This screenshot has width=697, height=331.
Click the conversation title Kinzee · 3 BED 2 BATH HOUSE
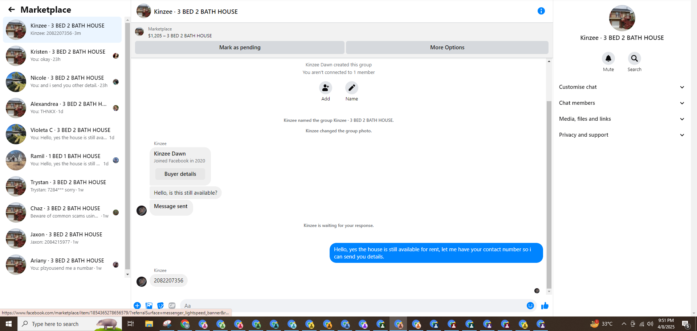coord(196,12)
